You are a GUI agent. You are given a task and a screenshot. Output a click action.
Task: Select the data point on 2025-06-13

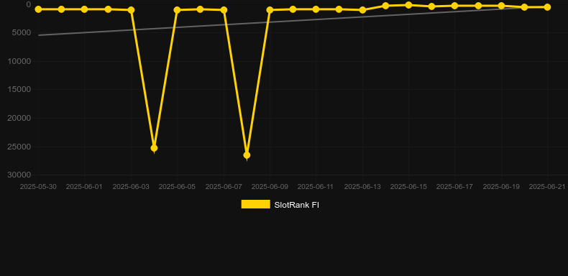(x=362, y=10)
